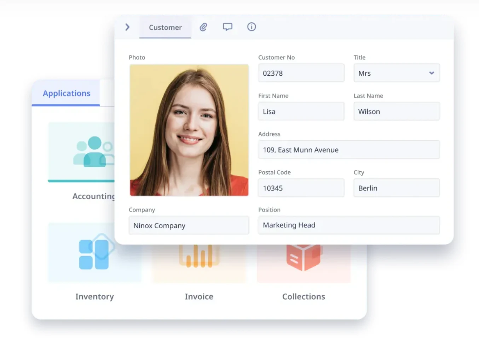479x342 pixels.
Task: Open the attachments paperclip tab
Action: pyautogui.click(x=203, y=27)
